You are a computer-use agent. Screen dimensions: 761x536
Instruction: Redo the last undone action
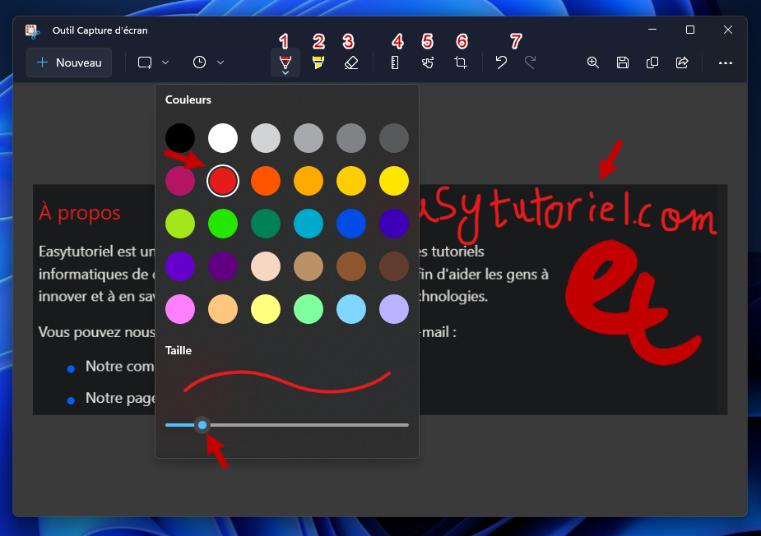530,62
